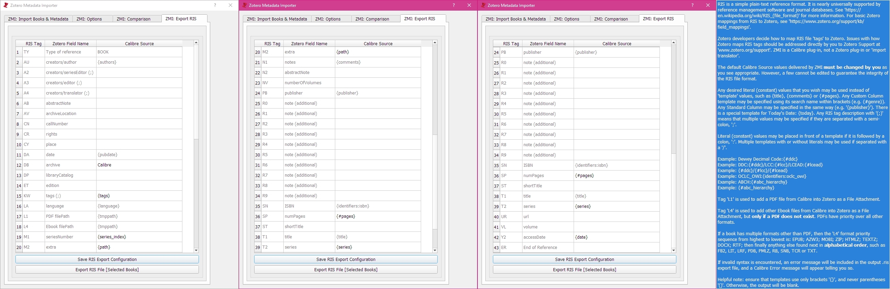Click 'End of Reference' in the ER row
The width and height of the screenshot is (890, 289).
pos(548,247)
